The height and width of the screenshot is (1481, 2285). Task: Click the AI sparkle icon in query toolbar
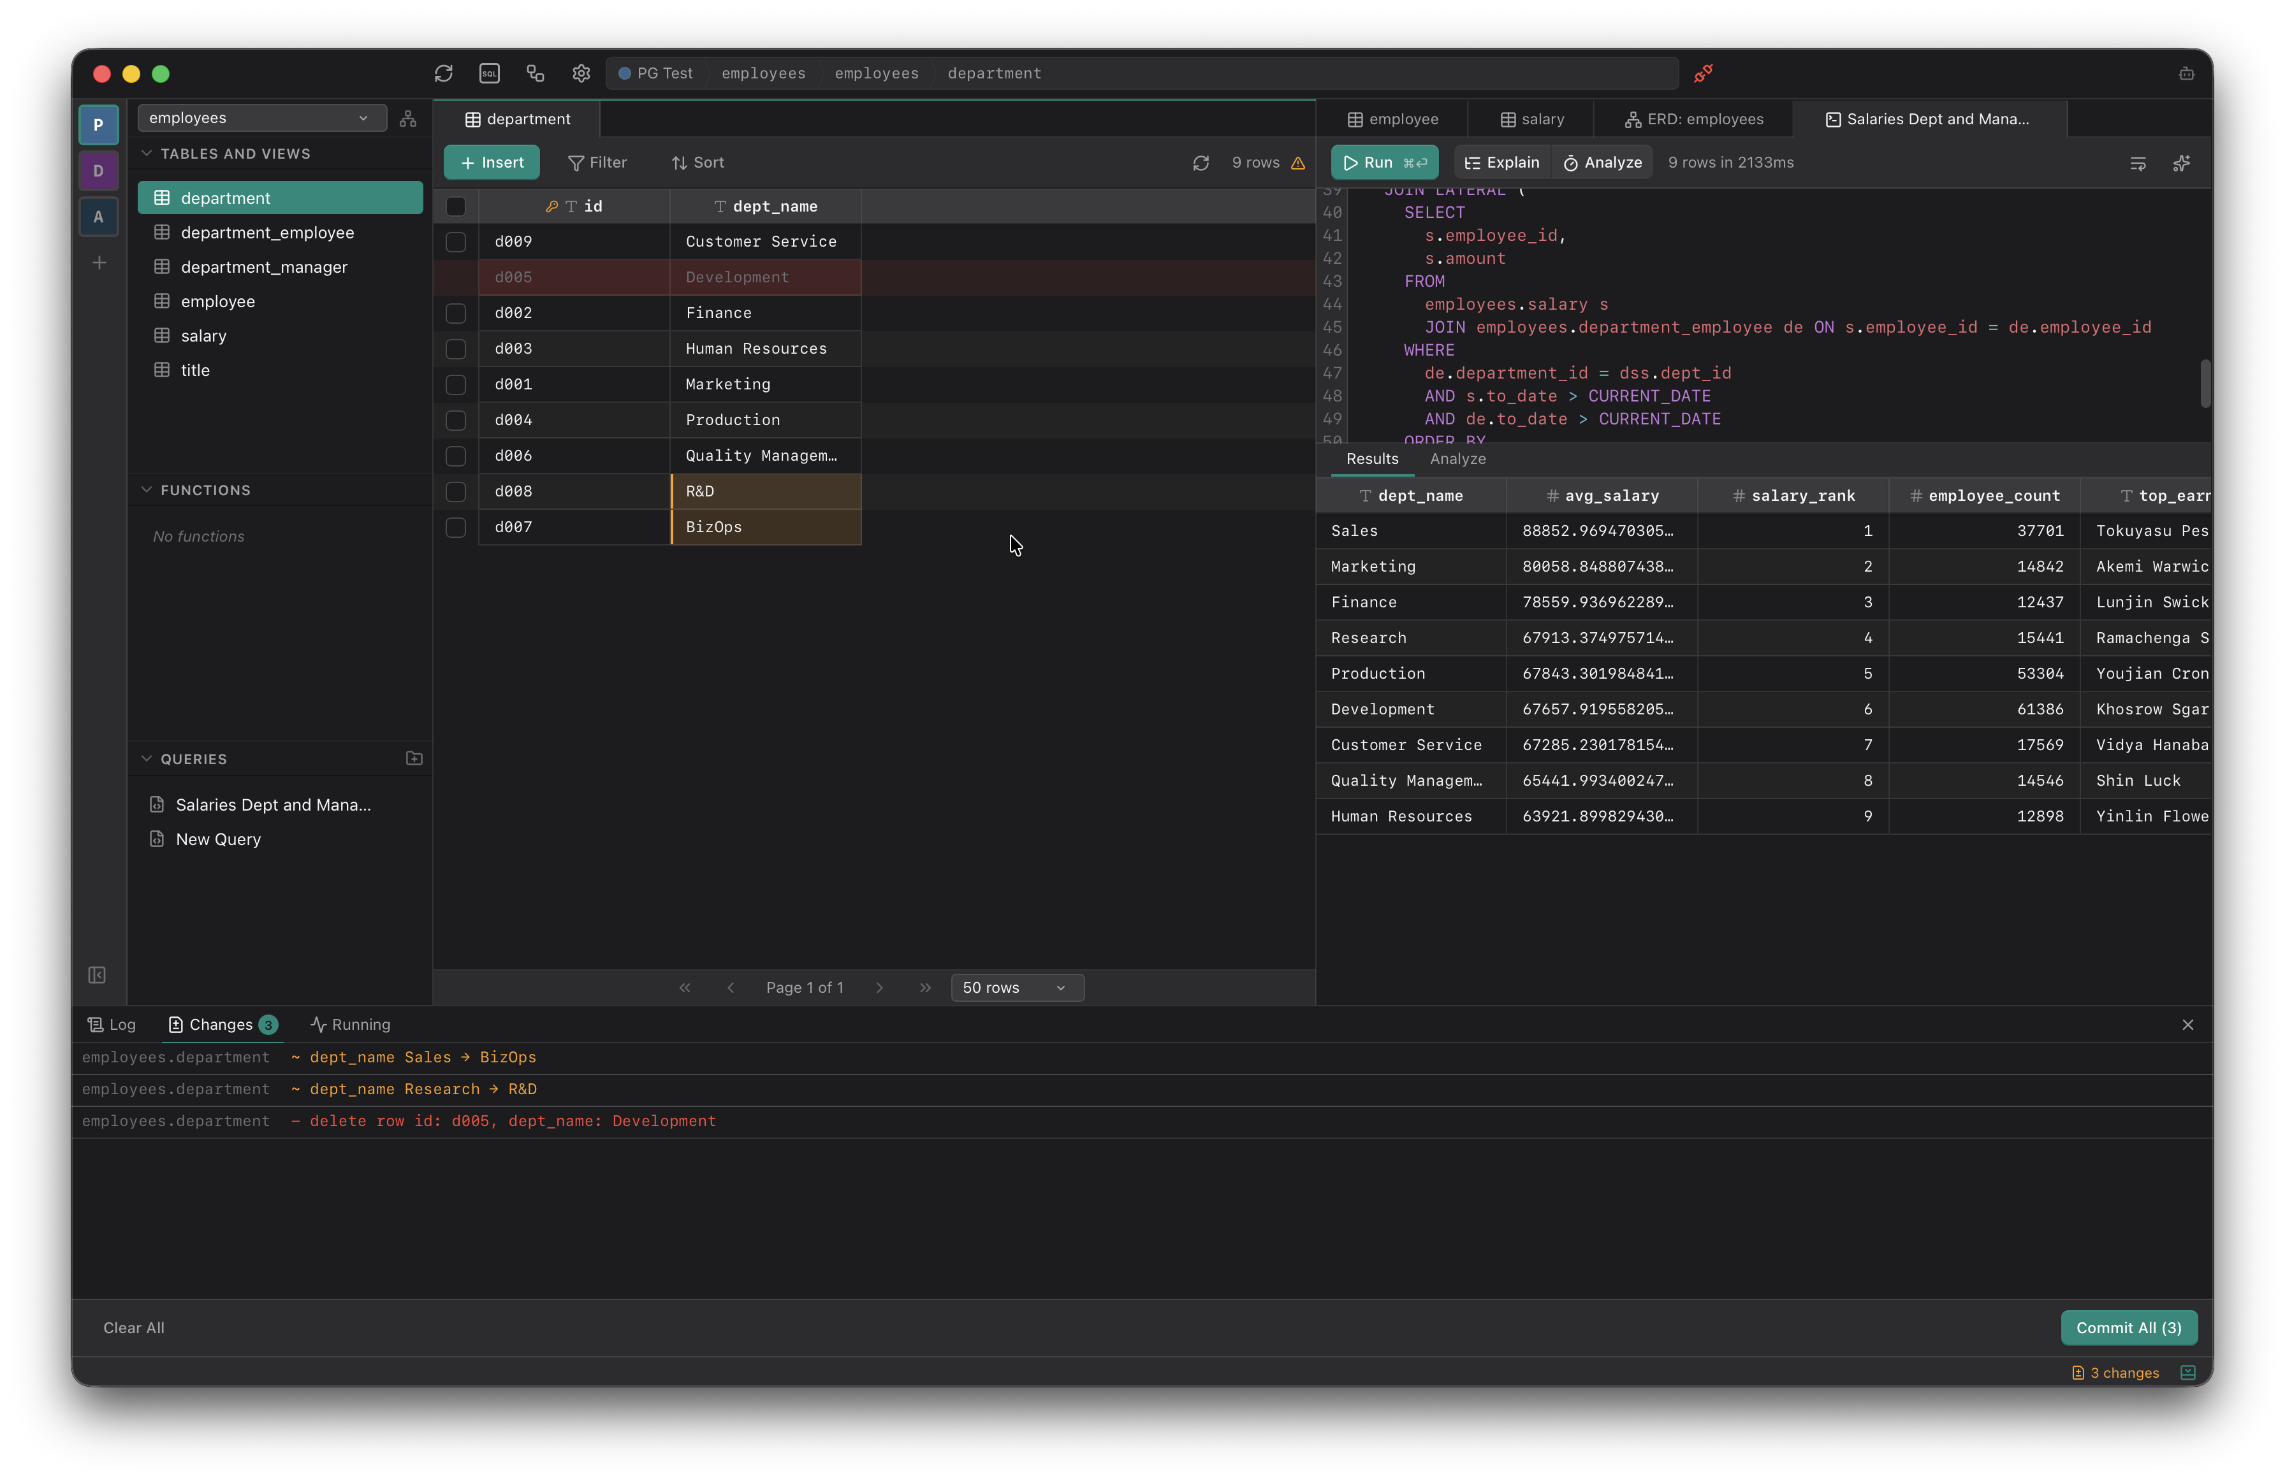(2181, 163)
